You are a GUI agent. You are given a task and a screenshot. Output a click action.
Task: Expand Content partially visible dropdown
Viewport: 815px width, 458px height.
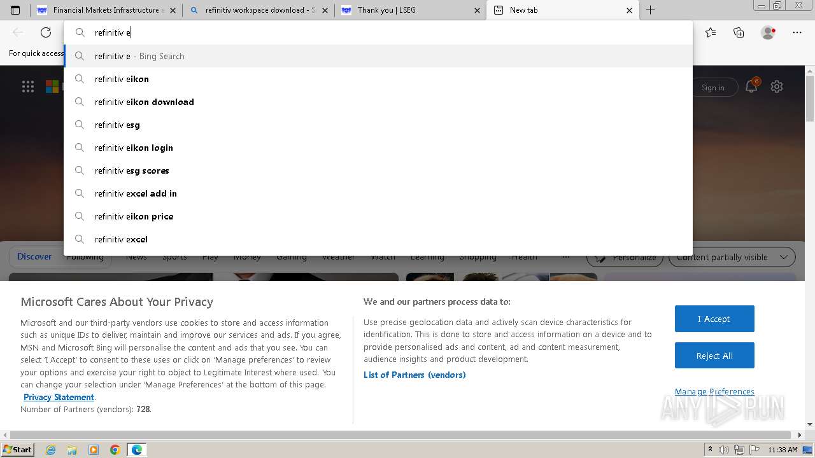pyautogui.click(x=732, y=257)
